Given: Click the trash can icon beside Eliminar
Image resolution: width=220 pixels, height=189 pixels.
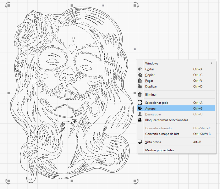Looking at the screenshot, I should pyautogui.click(x=140, y=94).
